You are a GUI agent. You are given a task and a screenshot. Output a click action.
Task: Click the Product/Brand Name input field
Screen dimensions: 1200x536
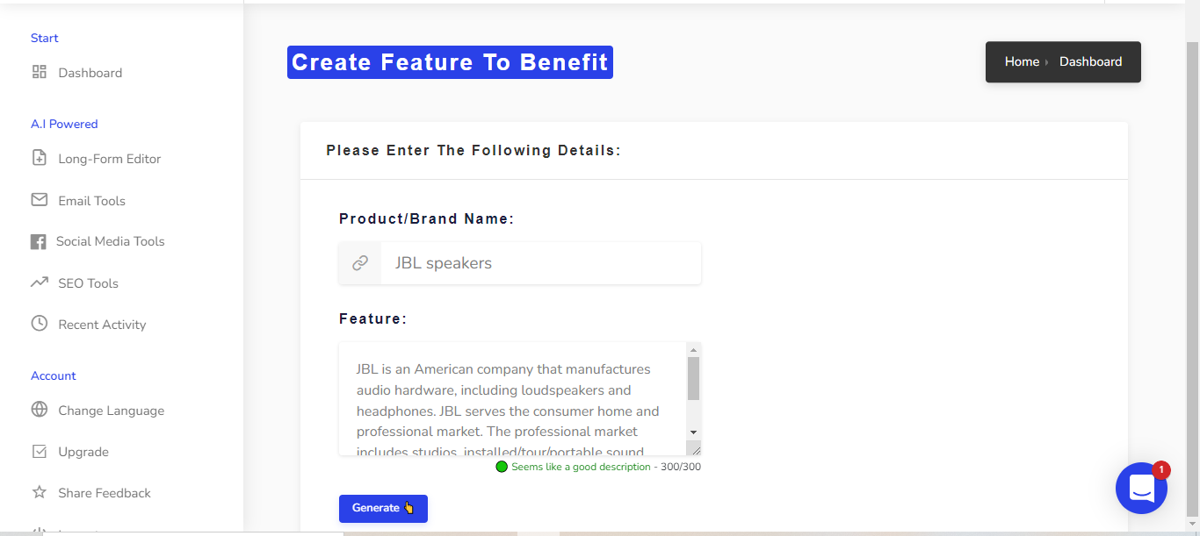click(541, 263)
